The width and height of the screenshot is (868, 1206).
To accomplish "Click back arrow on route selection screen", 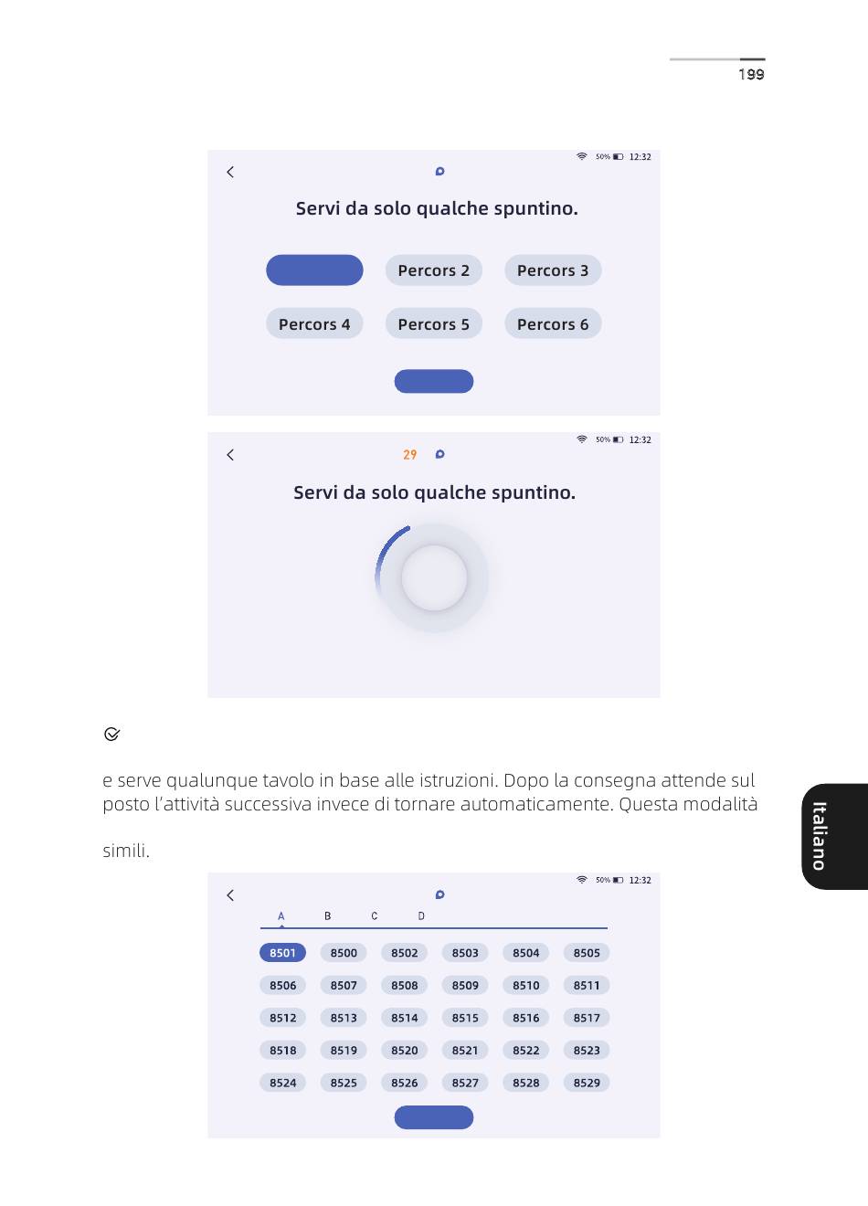I will click(230, 172).
